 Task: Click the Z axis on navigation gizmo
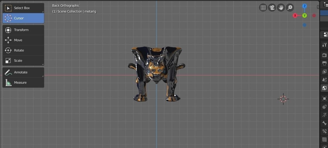pos(305,6)
